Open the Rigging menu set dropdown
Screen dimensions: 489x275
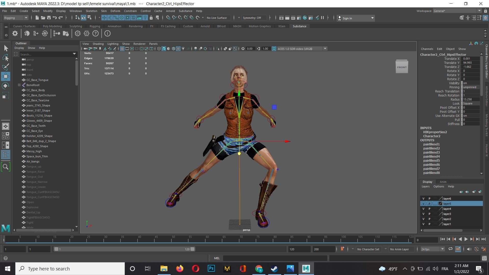tap(16, 18)
